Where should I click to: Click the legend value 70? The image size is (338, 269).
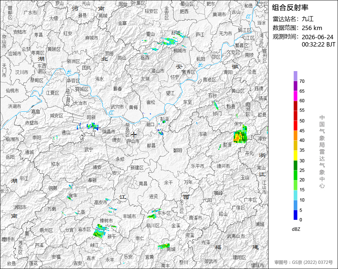coord(302,81)
